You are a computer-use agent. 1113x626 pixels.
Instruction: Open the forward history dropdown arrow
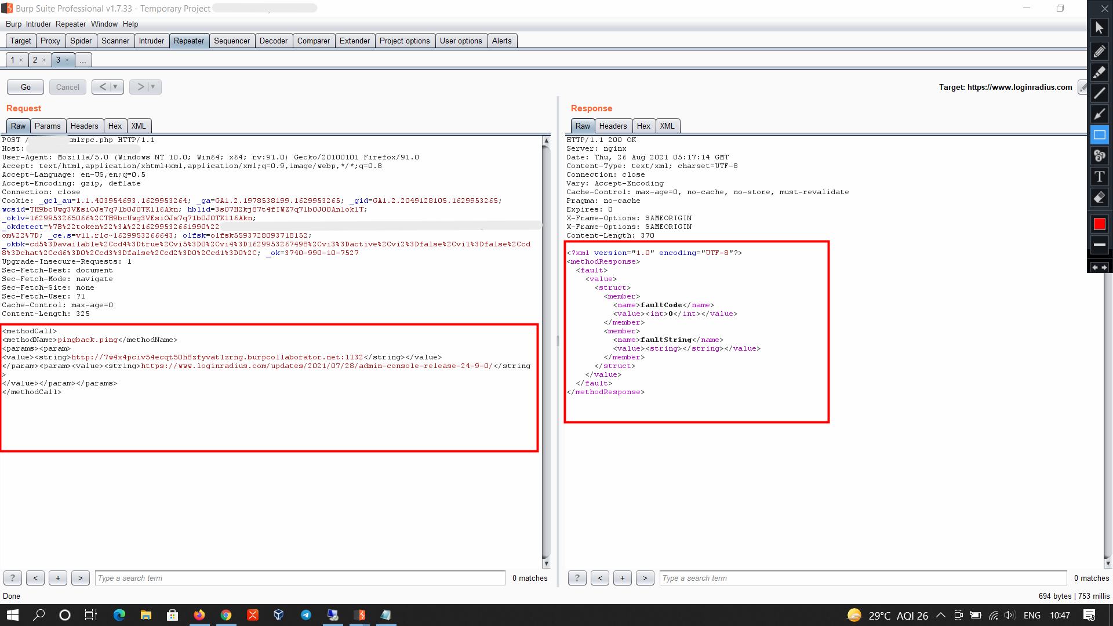[x=154, y=87]
